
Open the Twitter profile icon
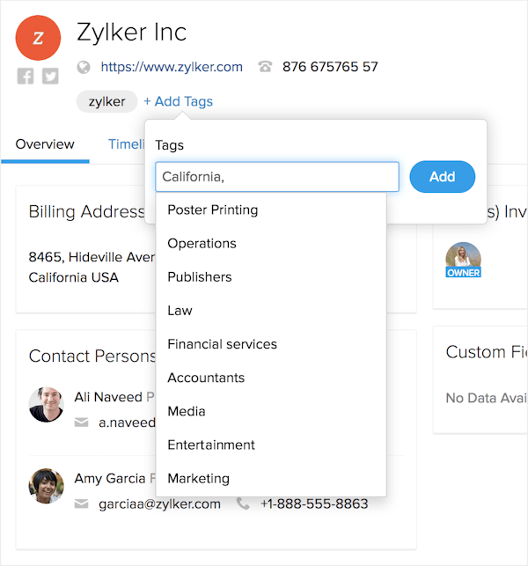coord(50,77)
